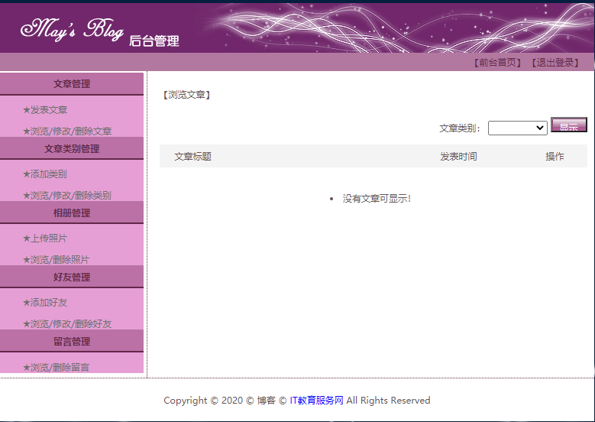This screenshot has height=422, width=595.
Task: Follow the IT教育服务网 footer link
Action: pos(316,401)
